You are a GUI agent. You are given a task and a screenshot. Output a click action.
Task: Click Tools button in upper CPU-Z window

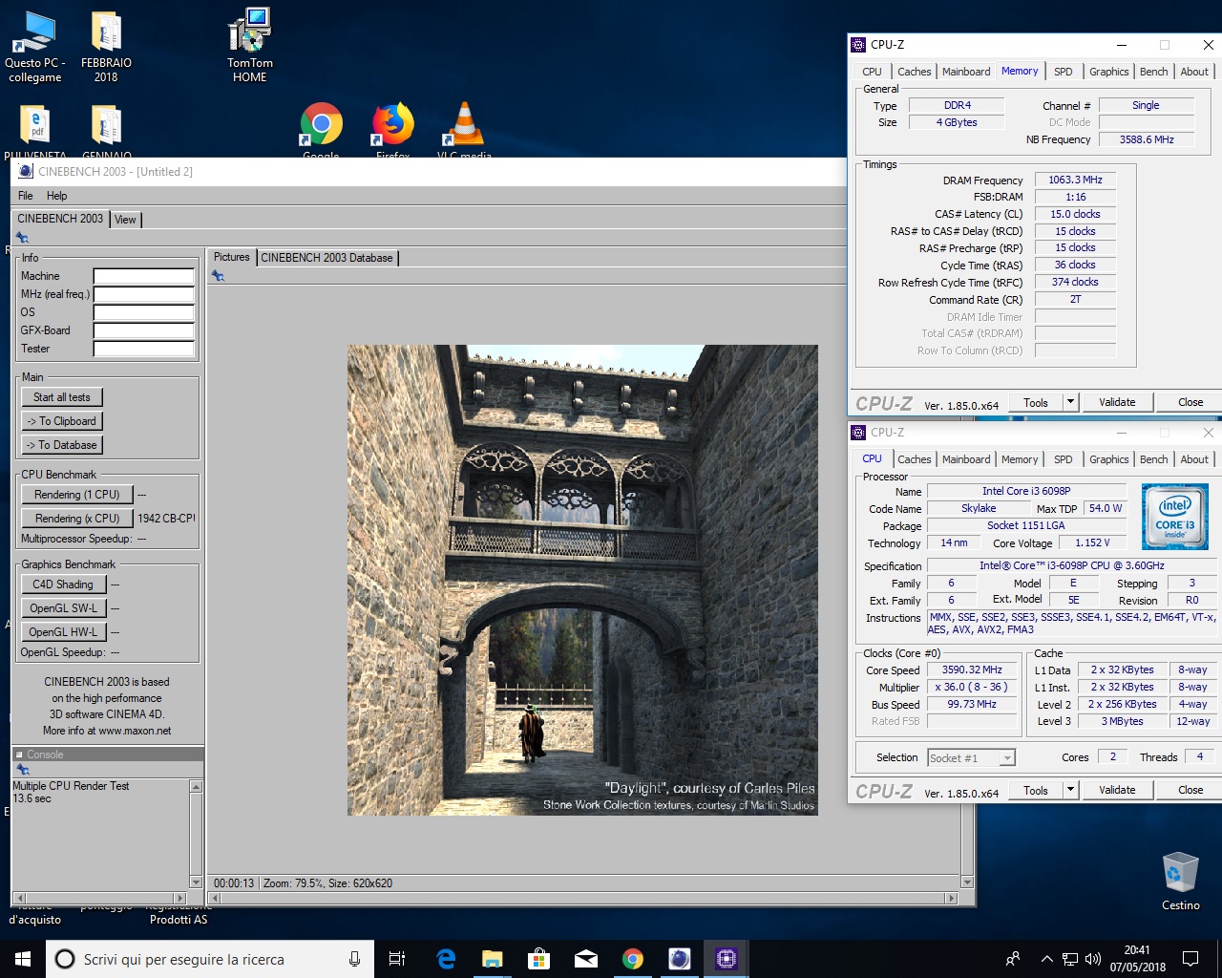(1036, 402)
